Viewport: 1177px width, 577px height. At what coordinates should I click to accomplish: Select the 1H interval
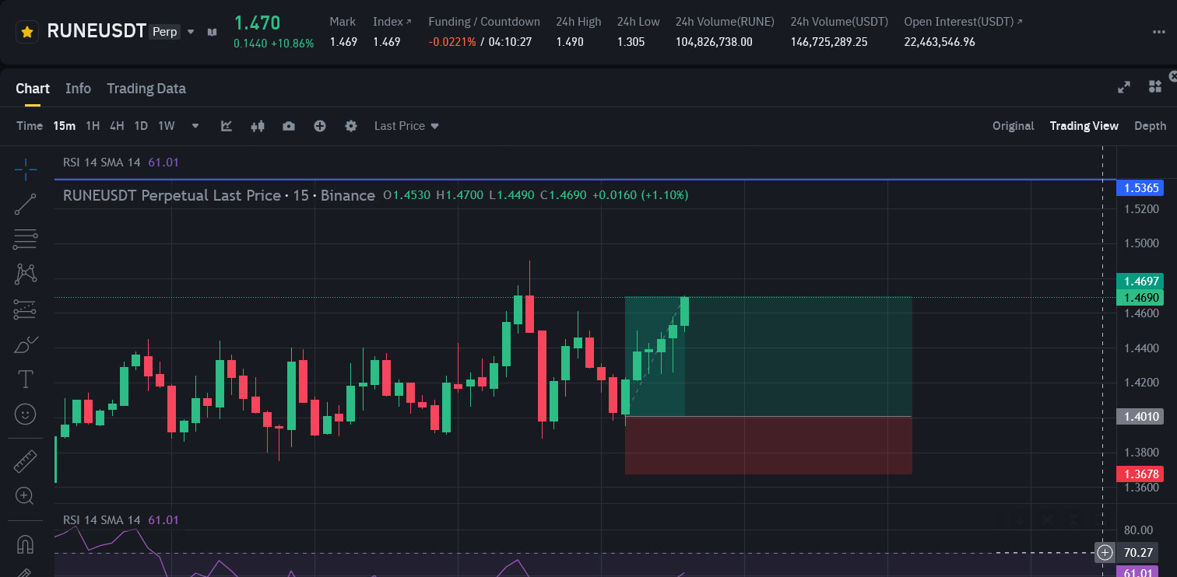point(93,126)
